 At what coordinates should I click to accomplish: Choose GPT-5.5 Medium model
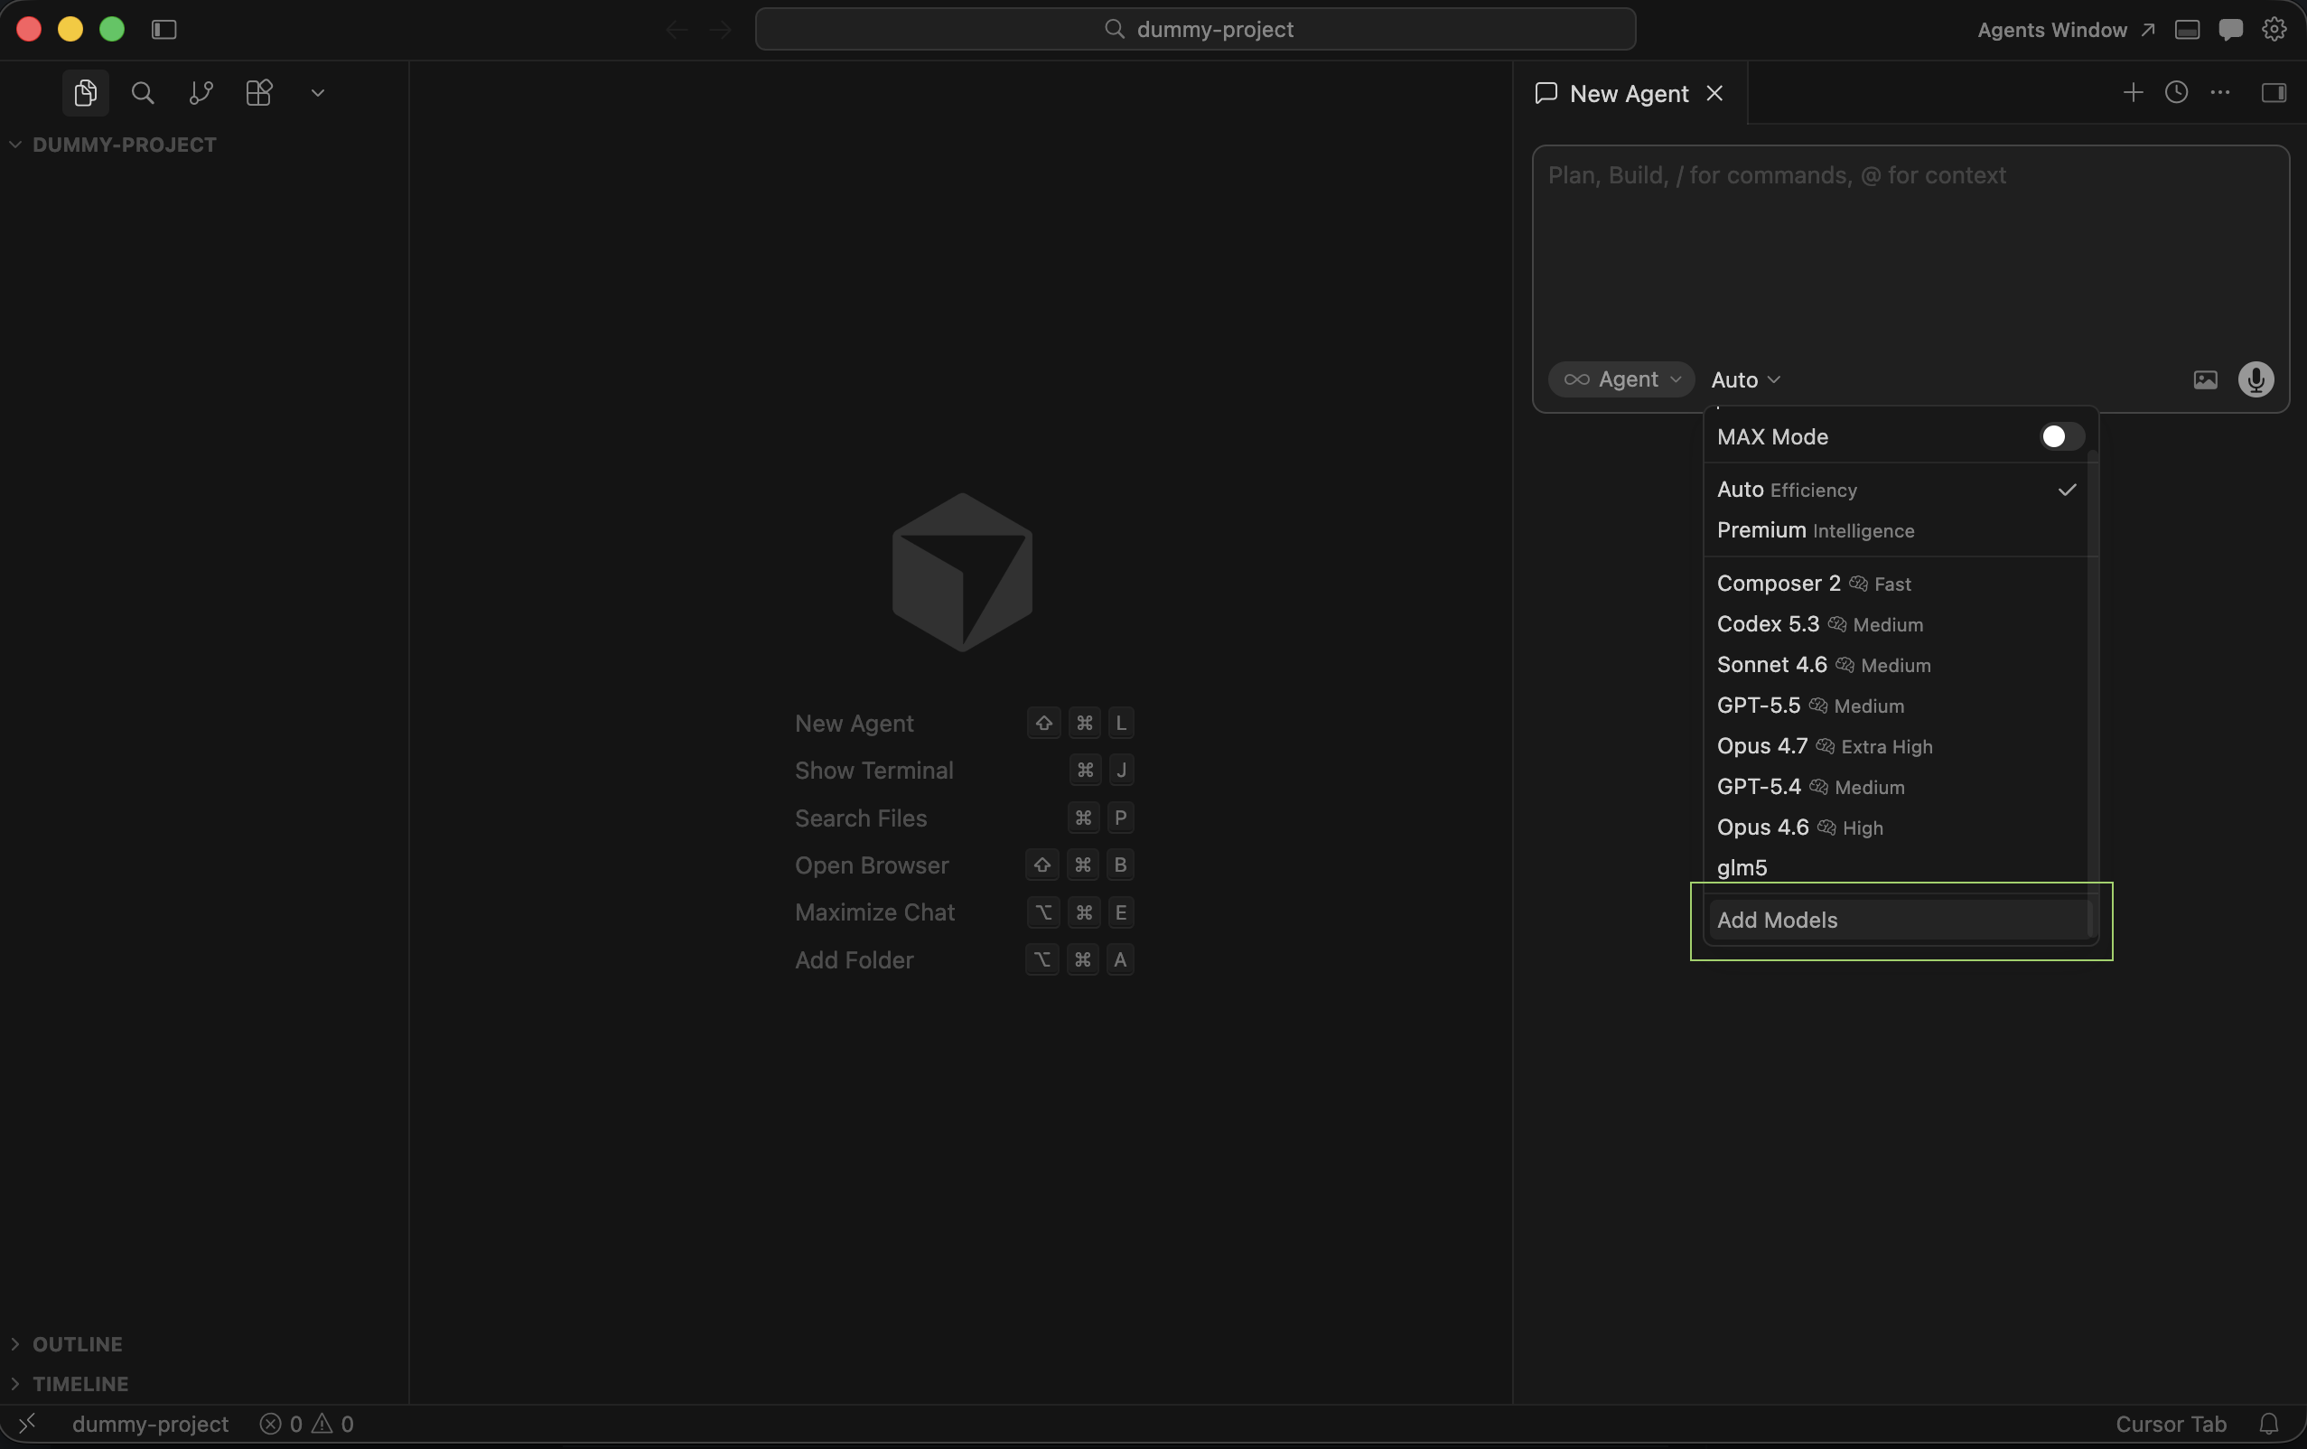pos(1898,706)
